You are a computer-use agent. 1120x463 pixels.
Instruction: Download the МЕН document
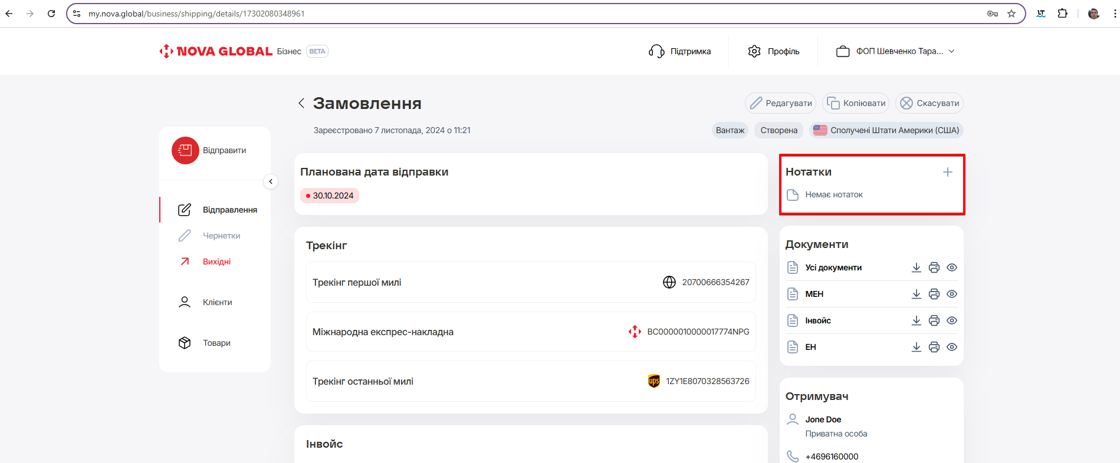[916, 294]
